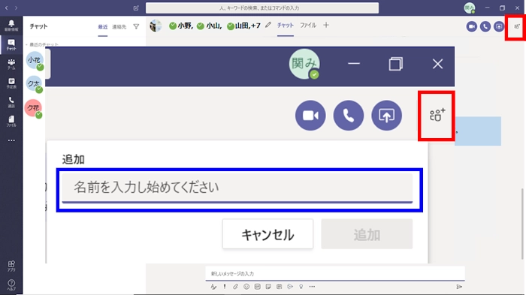Open the sticker picker
The image size is (526, 295).
pos(268,287)
